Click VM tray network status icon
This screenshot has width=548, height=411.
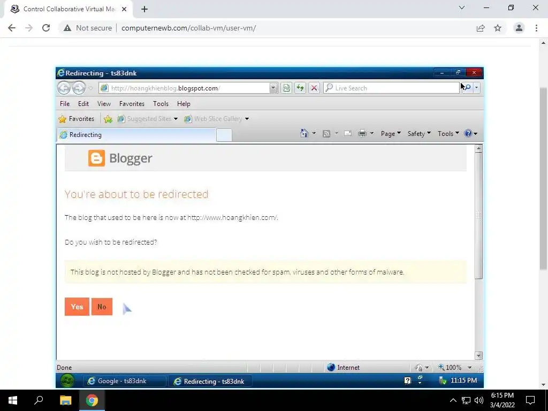[x=443, y=380]
